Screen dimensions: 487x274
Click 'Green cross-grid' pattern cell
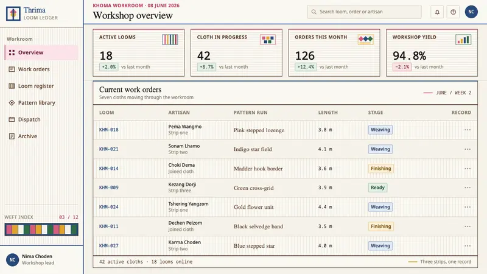tap(253, 188)
